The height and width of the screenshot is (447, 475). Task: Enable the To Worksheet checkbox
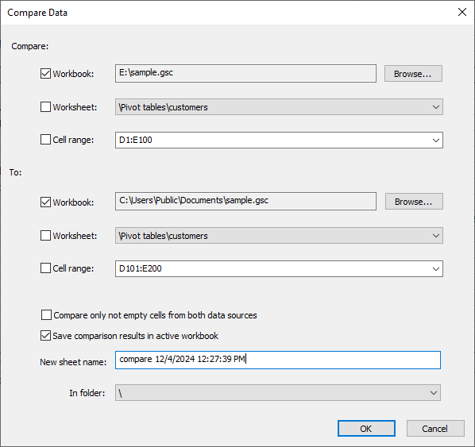pyautogui.click(x=45, y=235)
